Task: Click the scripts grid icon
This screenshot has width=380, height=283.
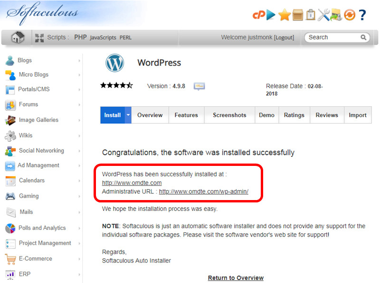Action: 39,38
